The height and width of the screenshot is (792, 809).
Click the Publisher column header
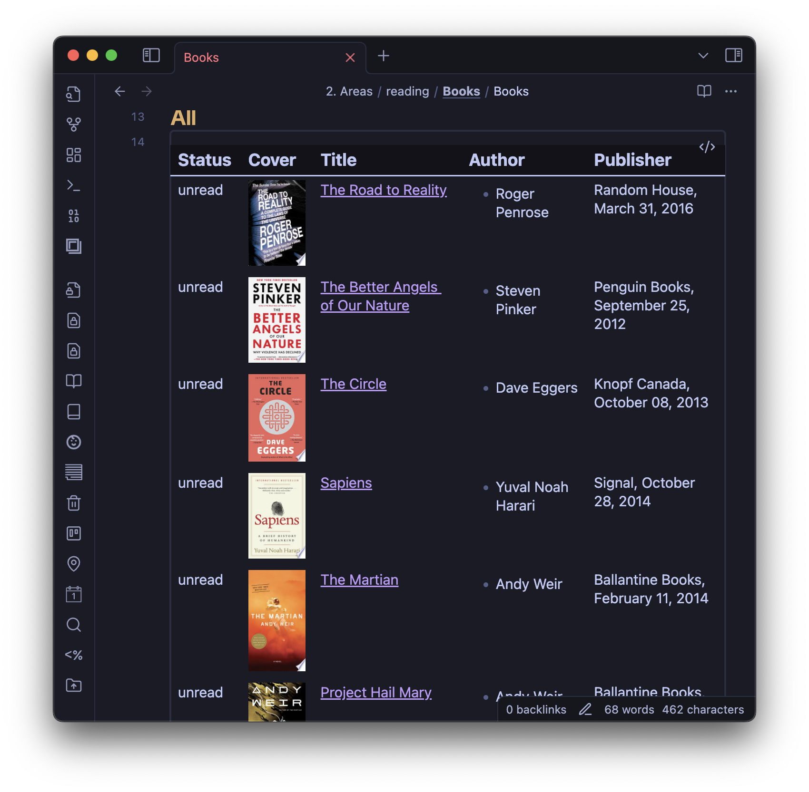coord(632,160)
